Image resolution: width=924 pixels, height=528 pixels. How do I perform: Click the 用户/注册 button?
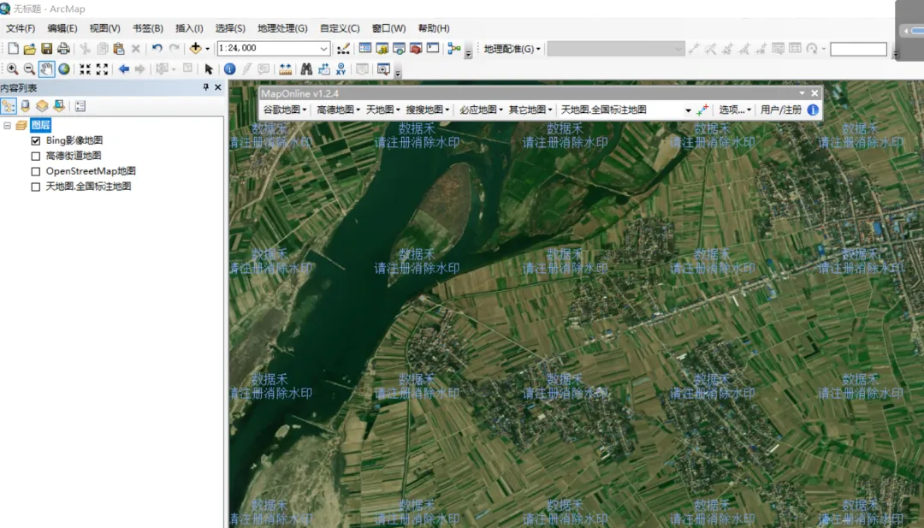pos(781,110)
